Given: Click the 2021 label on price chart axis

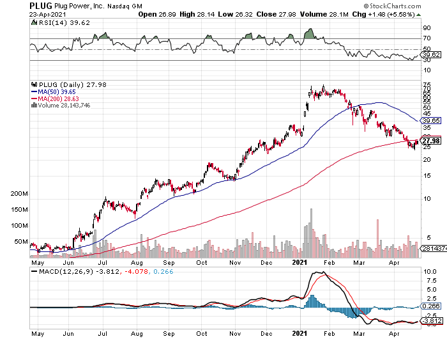Looking at the screenshot, I should tap(300, 262).
